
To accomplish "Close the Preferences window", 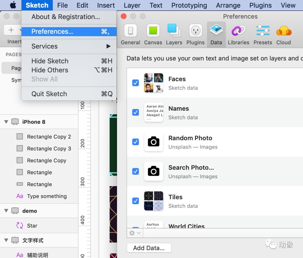I will point(124,16).
